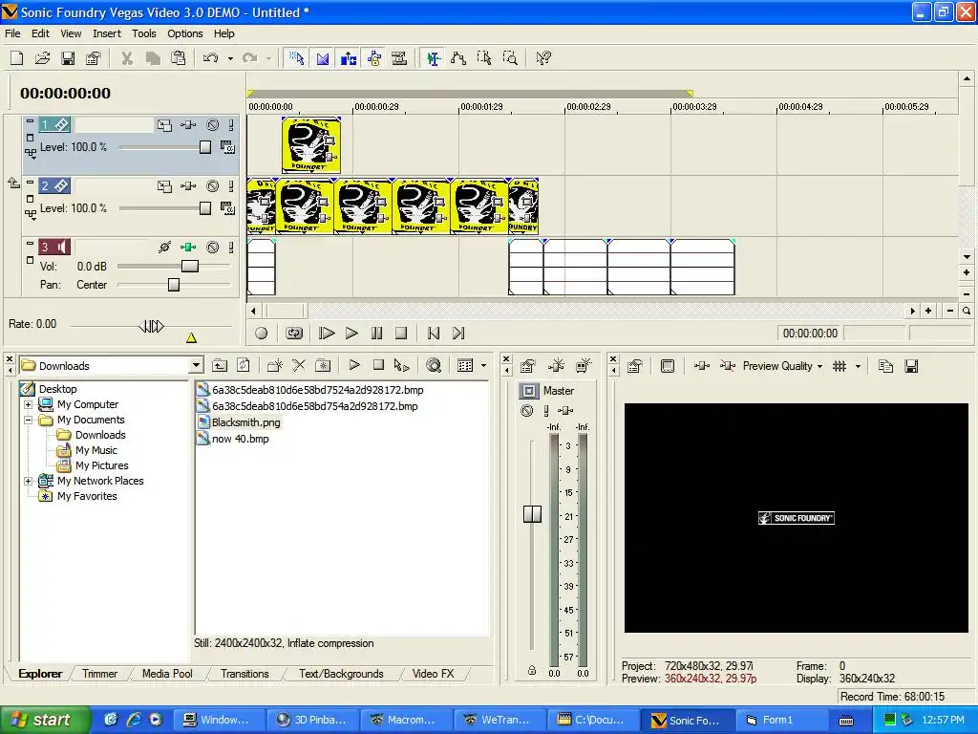
Task: Open Preview Quality dropdown
Action: 782,366
